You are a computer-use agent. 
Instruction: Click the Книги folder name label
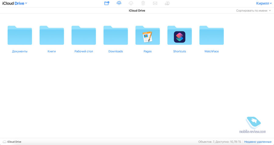tap(52, 51)
